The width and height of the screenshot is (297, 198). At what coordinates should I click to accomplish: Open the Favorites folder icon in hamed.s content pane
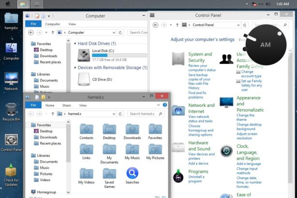point(155,129)
